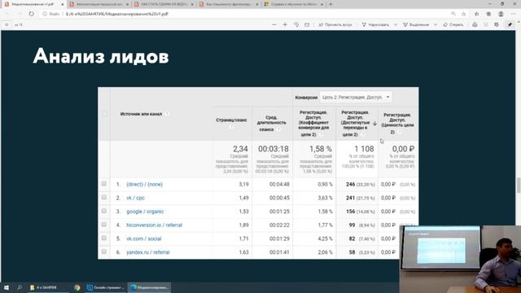Open the google / organic source link
The height and width of the screenshot is (293, 521).
click(x=145, y=212)
